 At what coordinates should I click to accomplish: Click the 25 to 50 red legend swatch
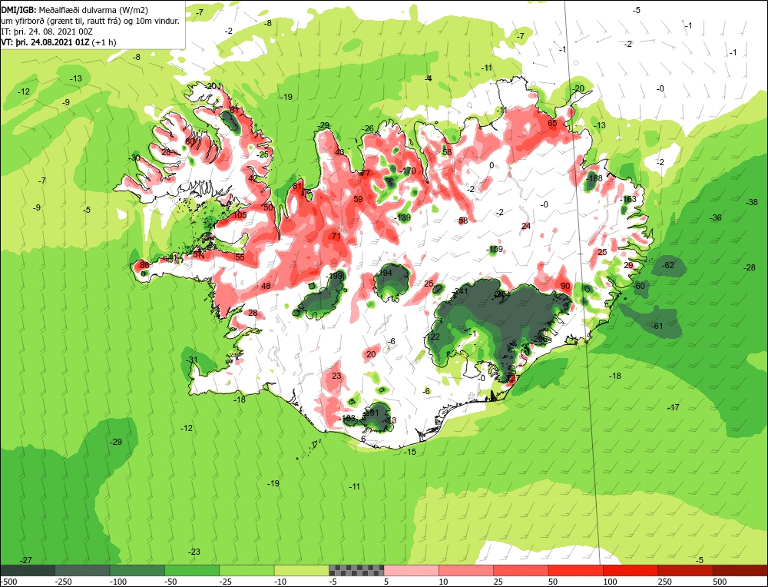pos(521,570)
